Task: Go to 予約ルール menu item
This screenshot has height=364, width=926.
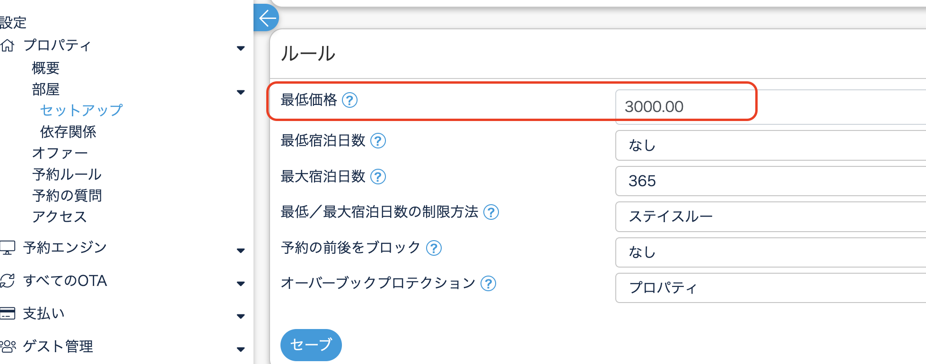Action: (67, 174)
